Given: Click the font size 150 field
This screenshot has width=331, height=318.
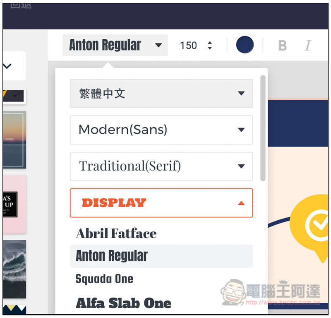Looking at the screenshot, I should point(188,46).
